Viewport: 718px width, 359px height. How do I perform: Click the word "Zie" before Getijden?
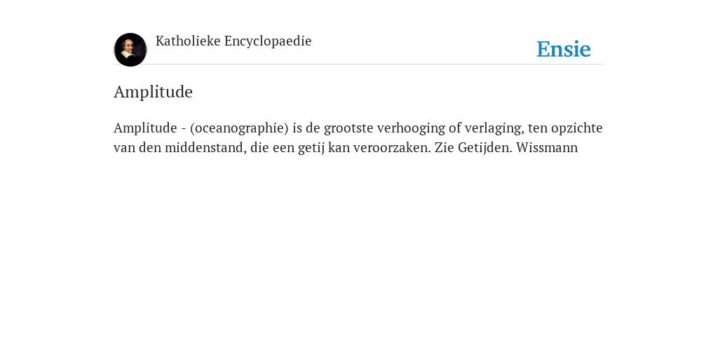point(444,148)
